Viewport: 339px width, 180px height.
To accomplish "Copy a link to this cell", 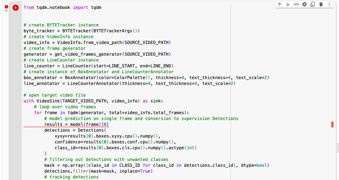I will click(x=296, y=4).
